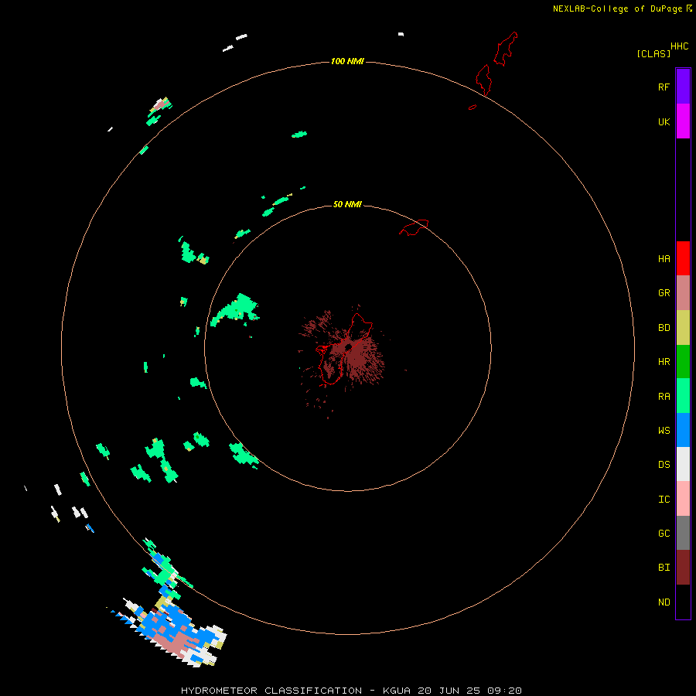Select the red HA legend swatch
Image resolution: width=696 pixels, height=696 pixels.
point(683,258)
